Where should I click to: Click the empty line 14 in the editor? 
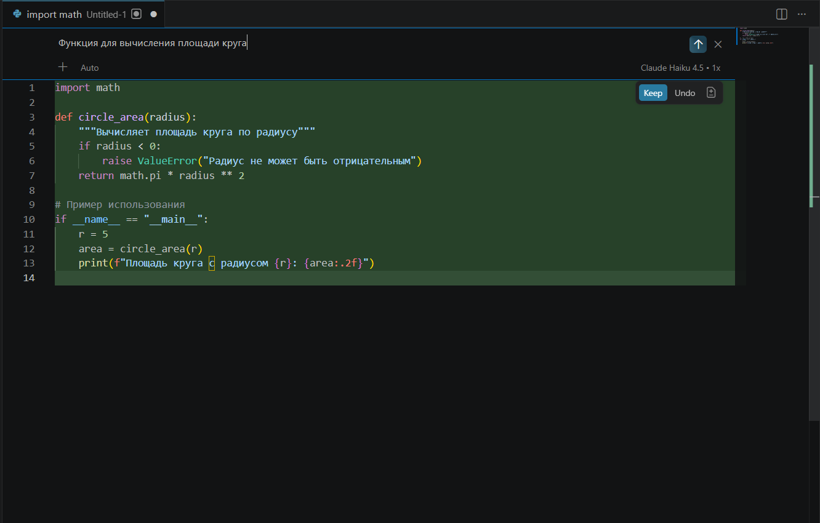[x=395, y=278]
